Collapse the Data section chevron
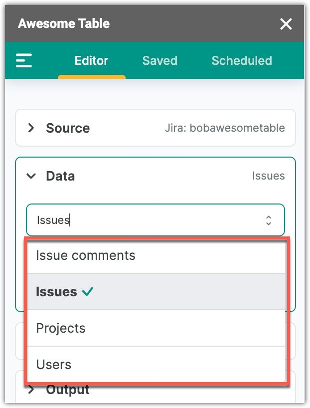 pyautogui.click(x=31, y=176)
